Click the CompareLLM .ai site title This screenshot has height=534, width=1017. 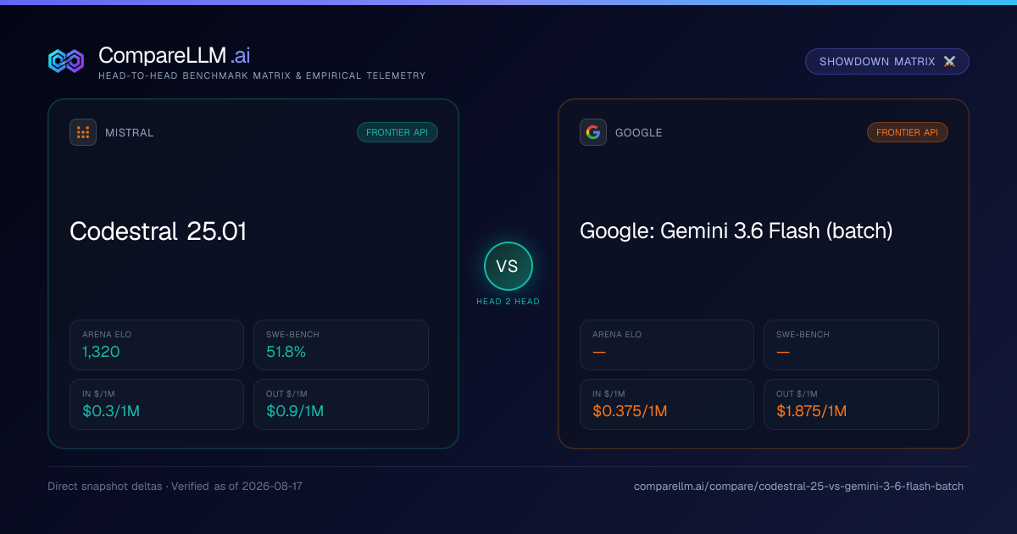[174, 55]
